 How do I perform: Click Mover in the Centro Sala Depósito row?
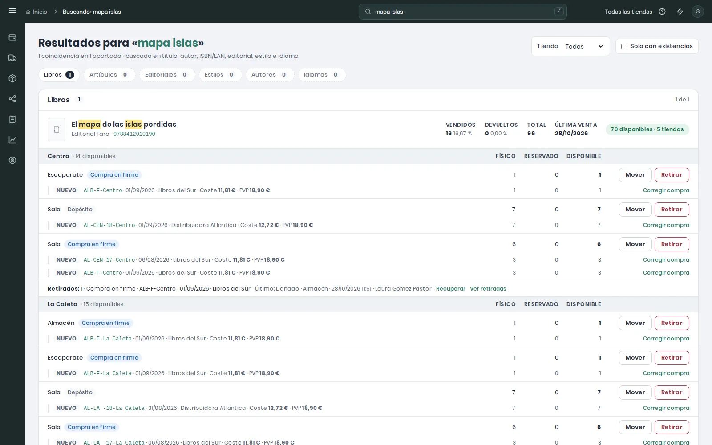[635, 210]
